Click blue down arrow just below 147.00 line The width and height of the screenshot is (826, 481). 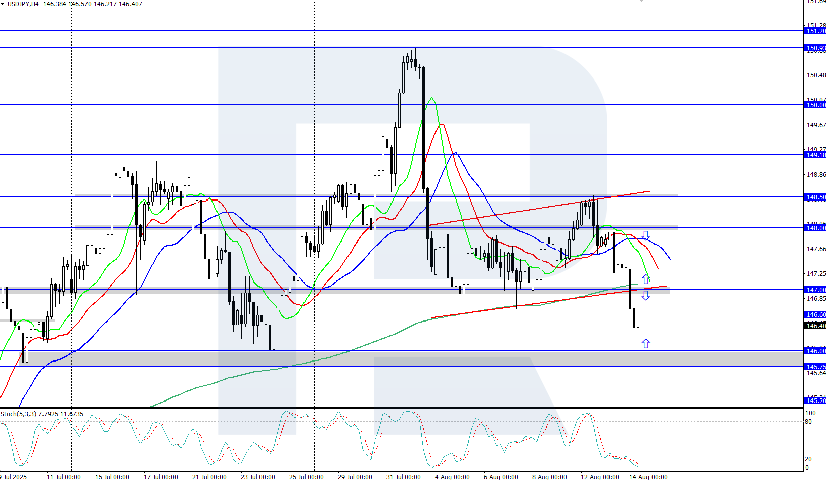click(646, 296)
